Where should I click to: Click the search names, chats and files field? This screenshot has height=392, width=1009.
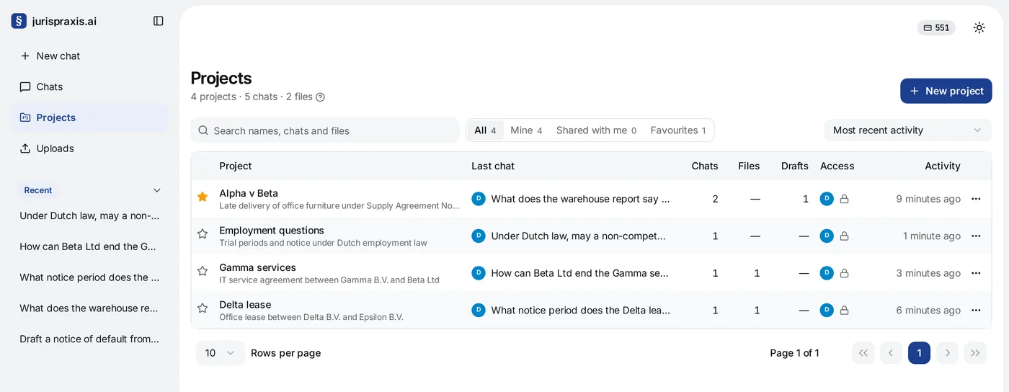(325, 130)
